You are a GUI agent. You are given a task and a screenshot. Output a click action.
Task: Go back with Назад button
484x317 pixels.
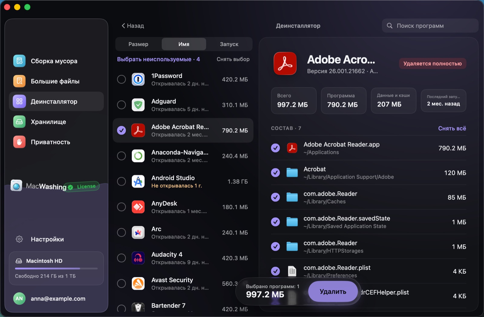[133, 26]
